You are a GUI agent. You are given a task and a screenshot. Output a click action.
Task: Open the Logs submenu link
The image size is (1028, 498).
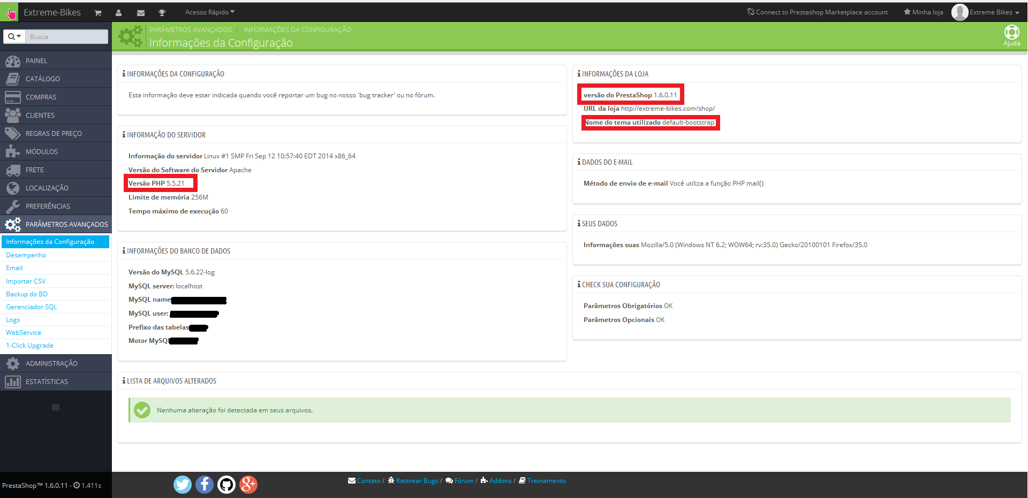point(13,320)
